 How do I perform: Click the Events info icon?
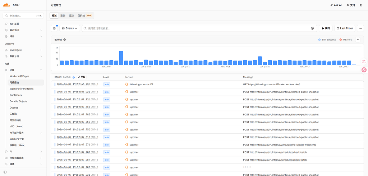[65, 40]
